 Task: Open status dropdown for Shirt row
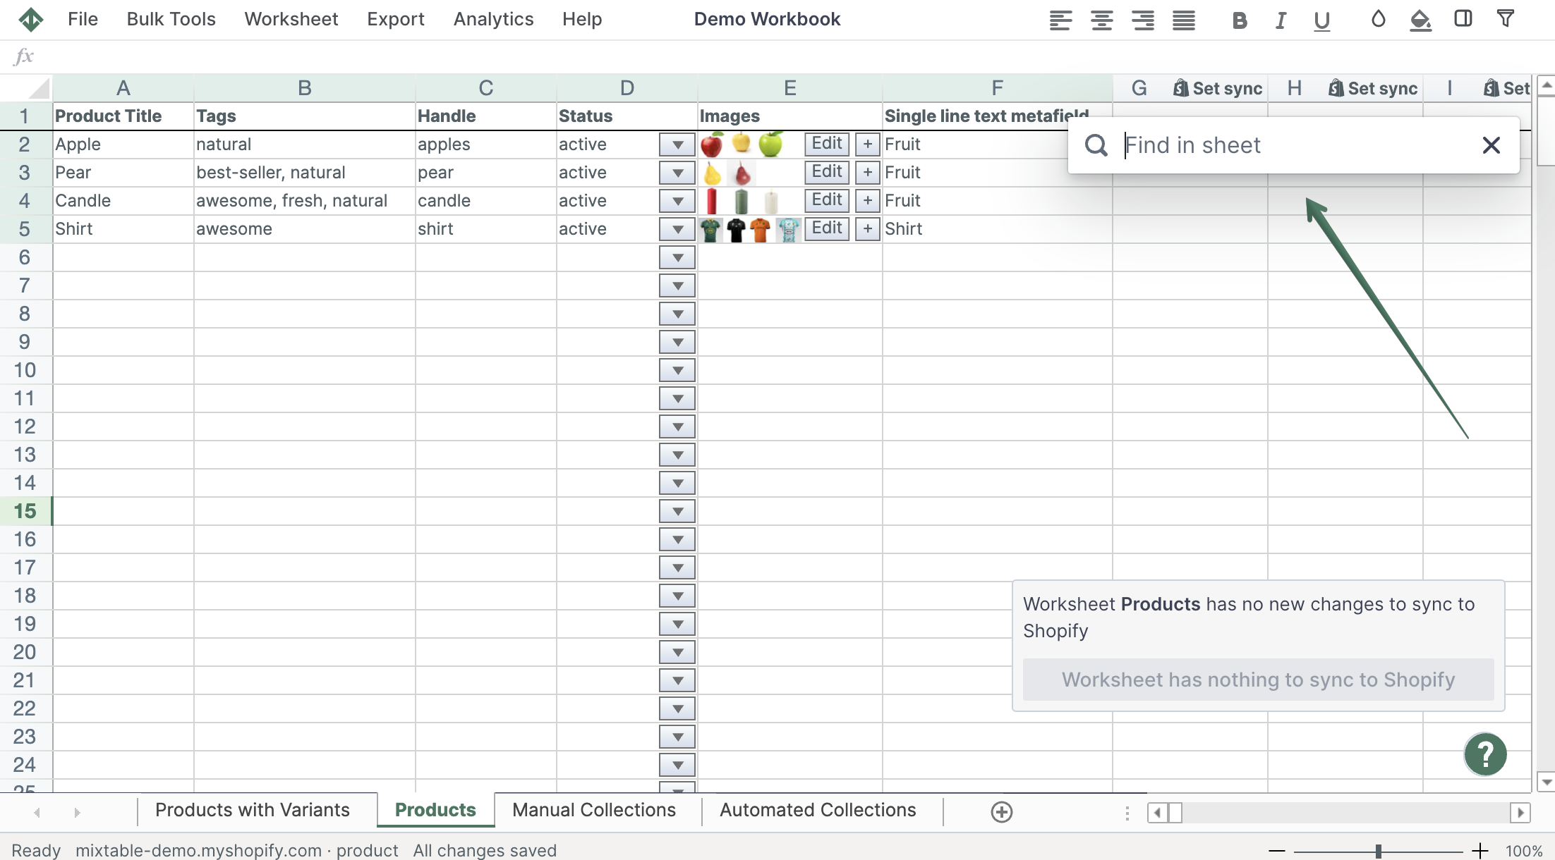(x=677, y=230)
